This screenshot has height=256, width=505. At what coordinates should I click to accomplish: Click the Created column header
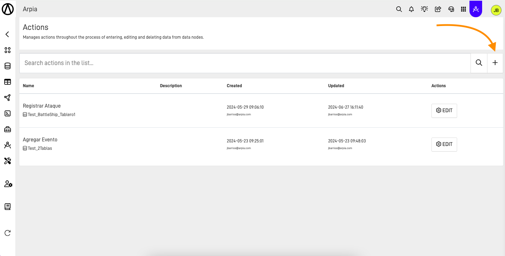pyautogui.click(x=234, y=86)
